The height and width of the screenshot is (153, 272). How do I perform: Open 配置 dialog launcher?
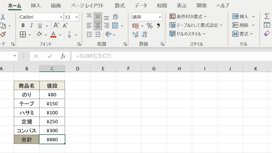125,44
